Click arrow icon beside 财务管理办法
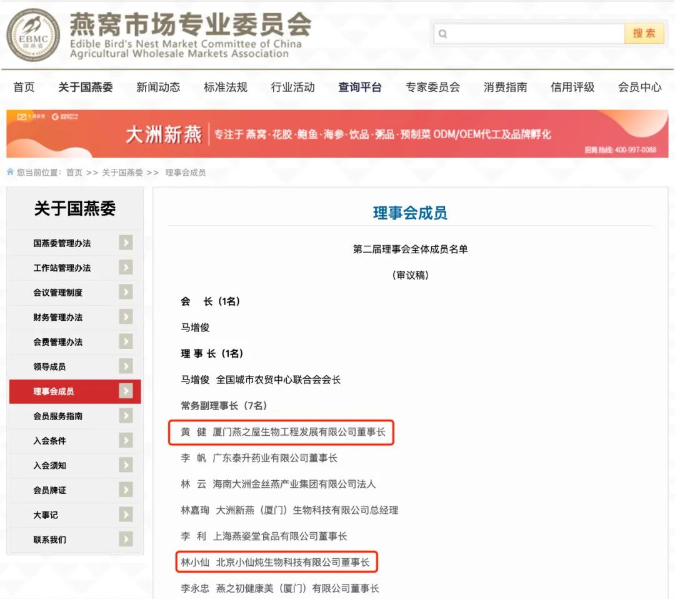 click(126, 317)
